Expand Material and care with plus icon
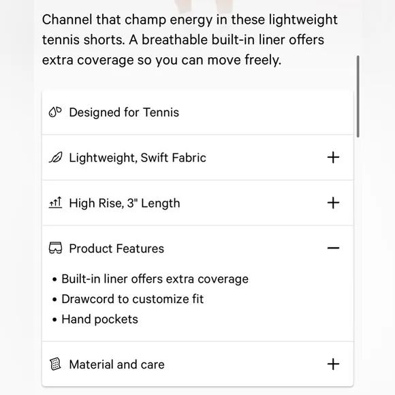This screenshot has height=395, width=395. (x=333, y=364)
